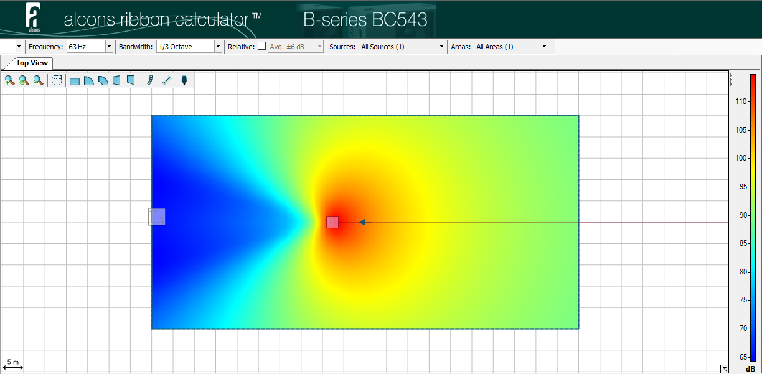Viewport: 762px width, 374px height.
Task: Choose the rectangular area shape tool
Action: (x=75, y=81)
